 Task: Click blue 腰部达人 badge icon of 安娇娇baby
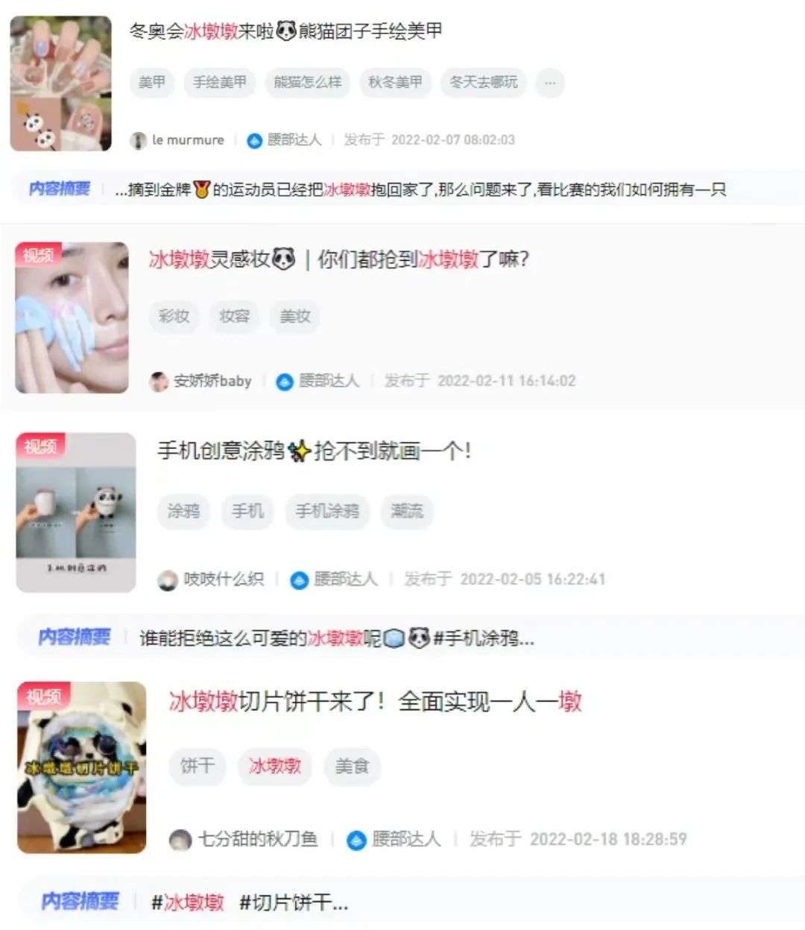[x=284, y=382]
